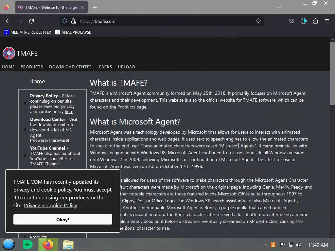Open the DOWNLOAD CENTER nav item
This screenshot has height=251, width=335.
pos(71,67)
